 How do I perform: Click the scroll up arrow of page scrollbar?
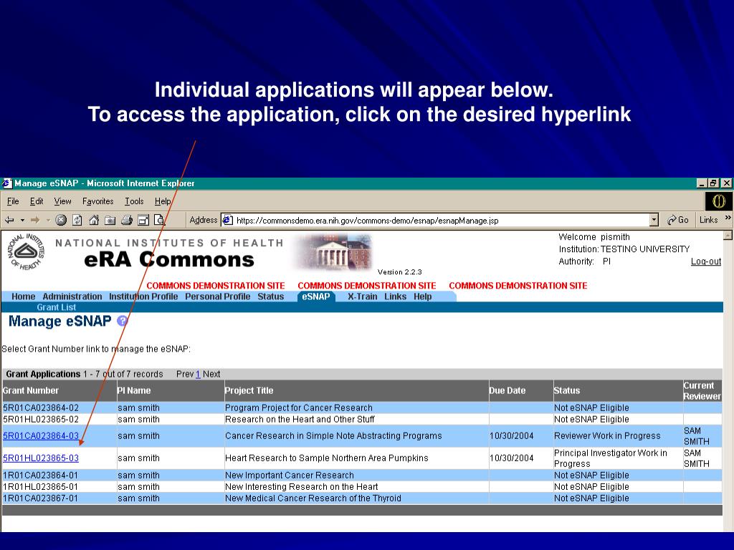[728, 235]
